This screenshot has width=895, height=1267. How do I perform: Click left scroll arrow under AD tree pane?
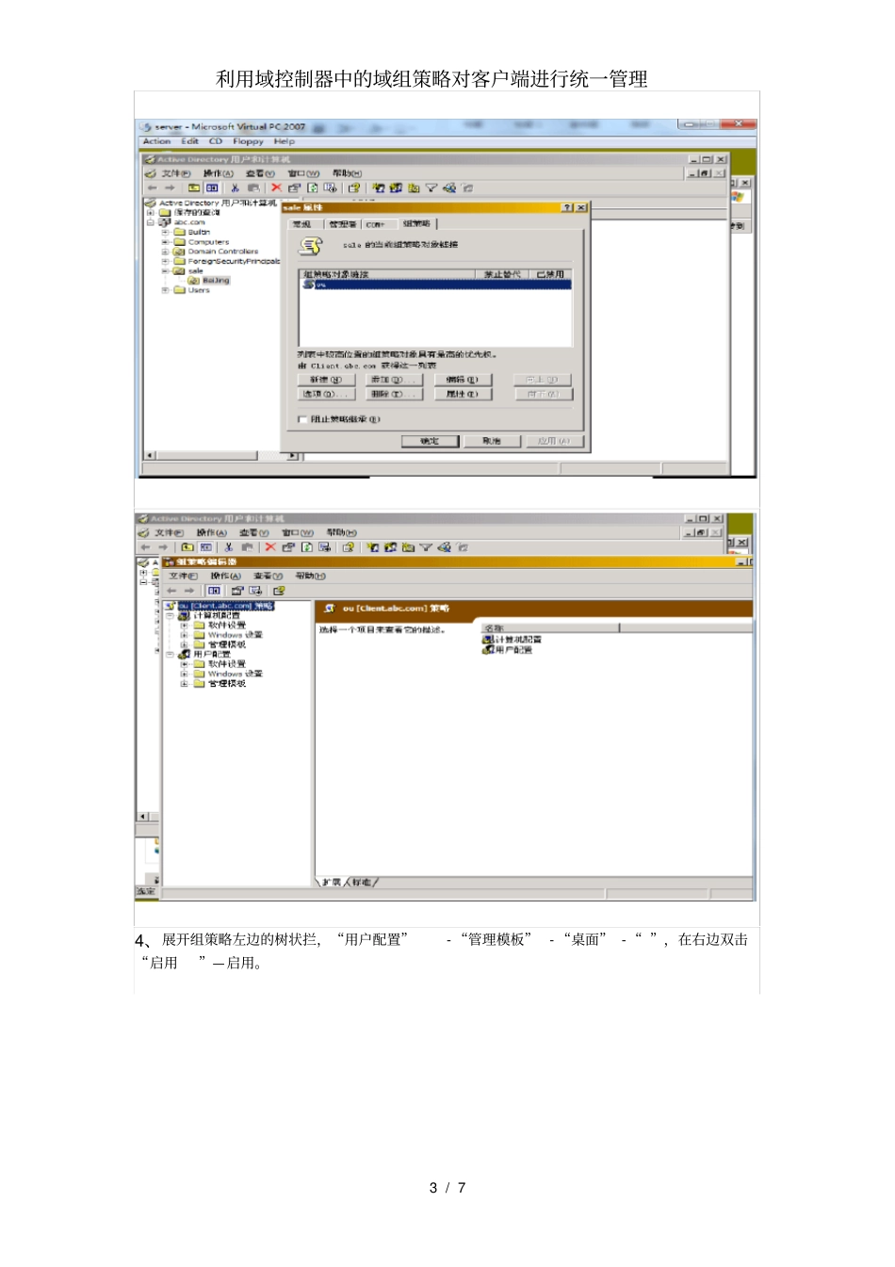click(149, 456)
